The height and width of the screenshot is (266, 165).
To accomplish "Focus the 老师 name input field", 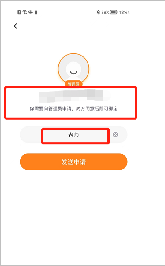I will click(74, 135).
